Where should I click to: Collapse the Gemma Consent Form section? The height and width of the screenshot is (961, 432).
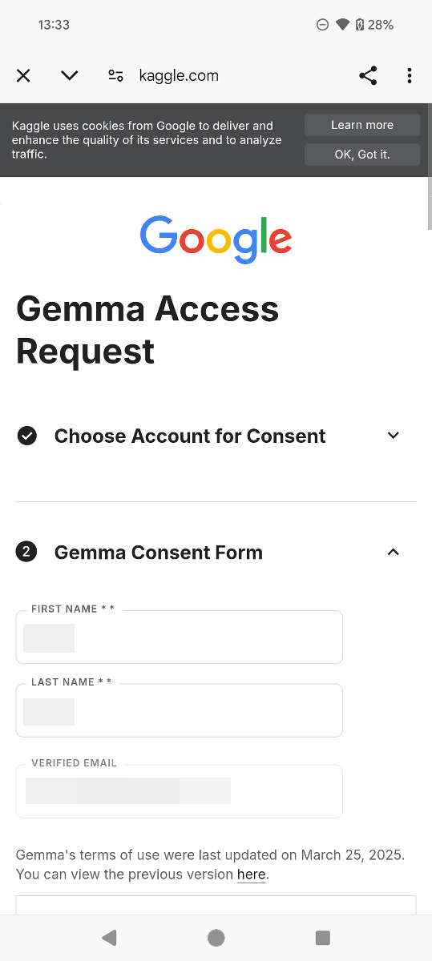tap(393, 552)
